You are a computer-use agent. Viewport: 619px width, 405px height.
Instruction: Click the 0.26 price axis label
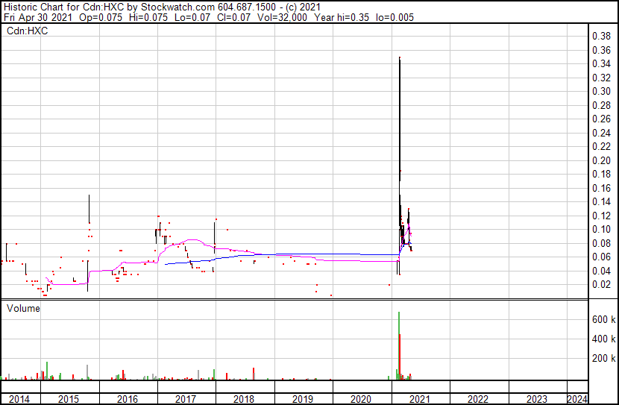click(x=601, y=119)
